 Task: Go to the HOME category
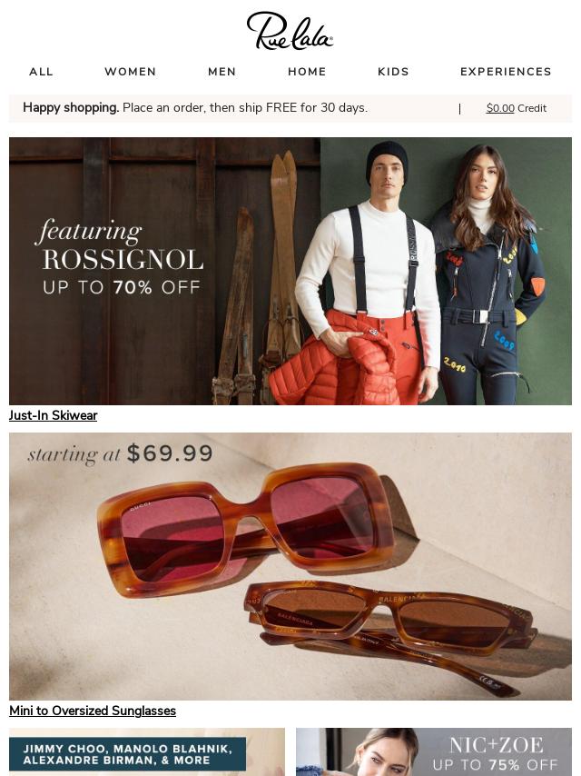307,72
